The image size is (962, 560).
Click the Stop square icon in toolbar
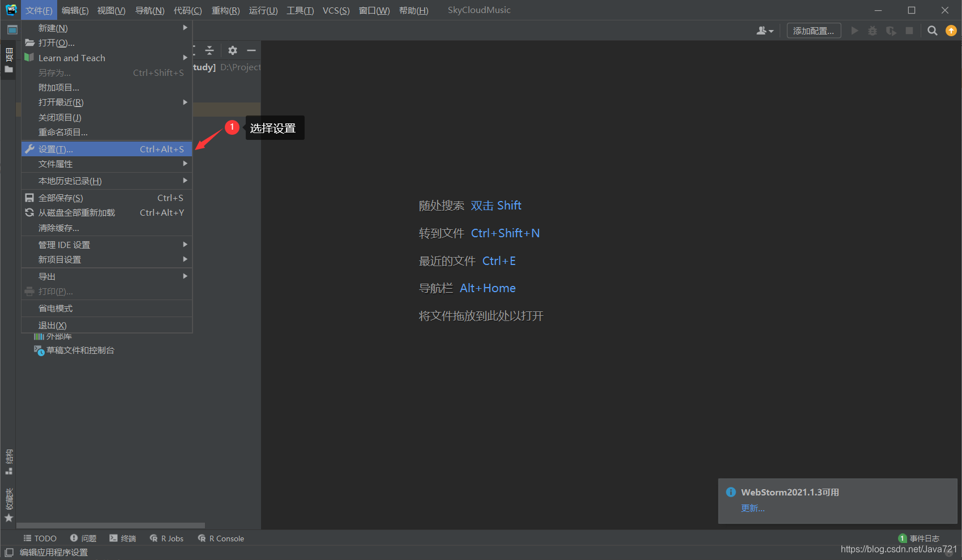pyautogui.click(x=909, y=31)
